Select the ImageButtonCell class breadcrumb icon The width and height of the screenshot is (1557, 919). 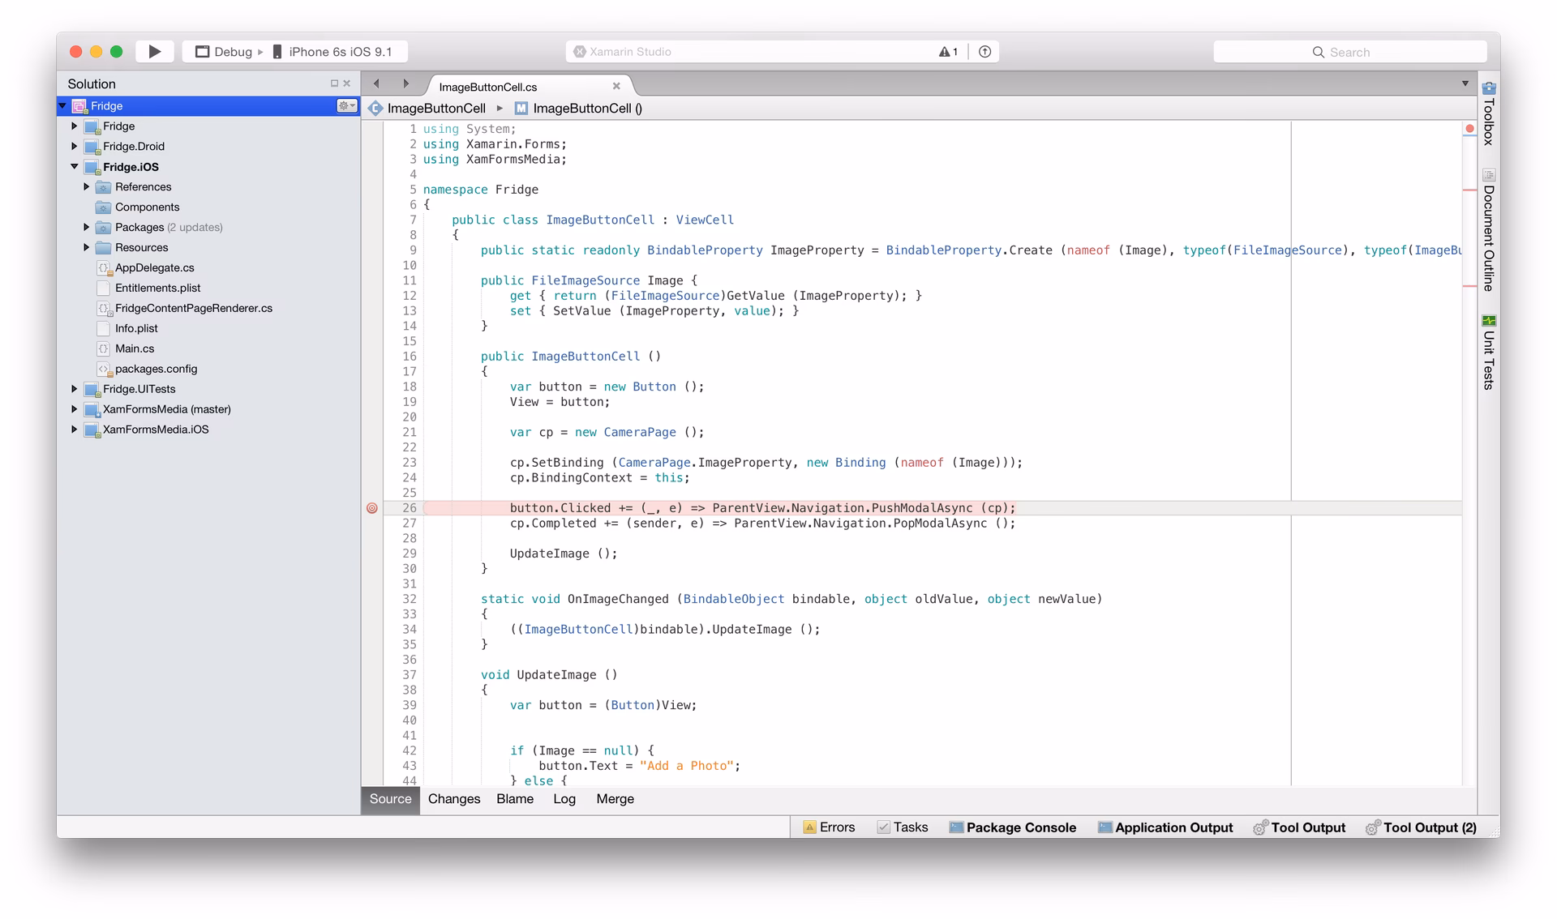[375, 108]
